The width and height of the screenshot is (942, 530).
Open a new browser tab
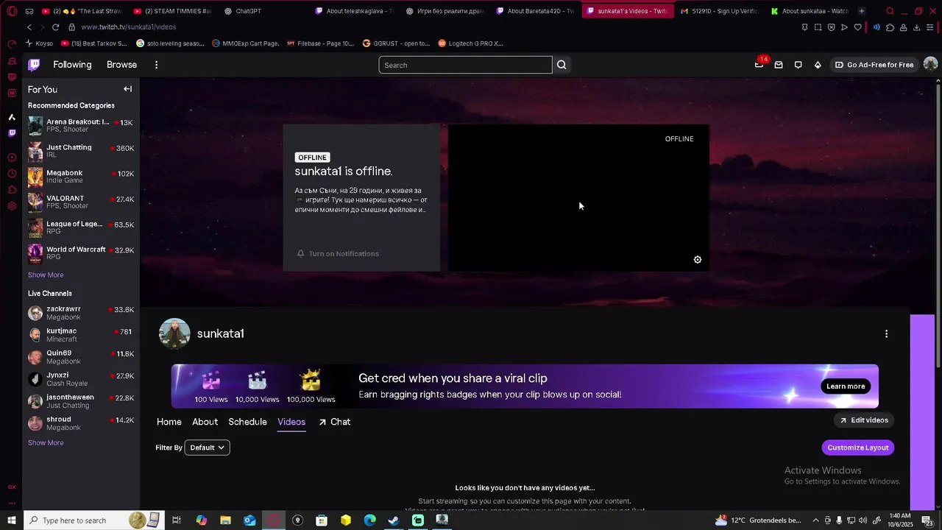pos(862,11)
